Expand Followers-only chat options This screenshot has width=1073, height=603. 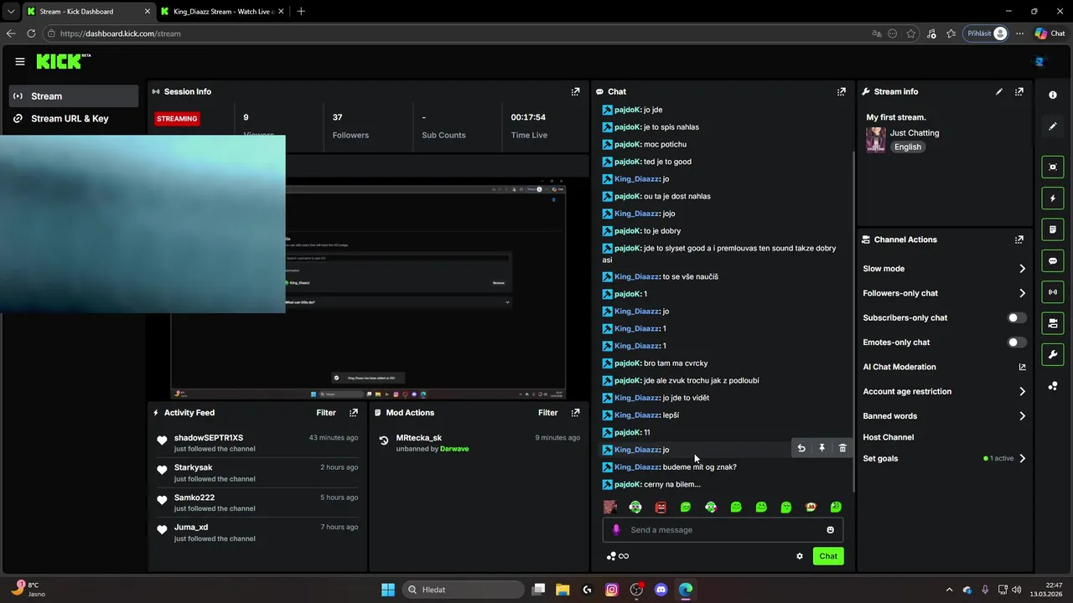click(944, 293)
